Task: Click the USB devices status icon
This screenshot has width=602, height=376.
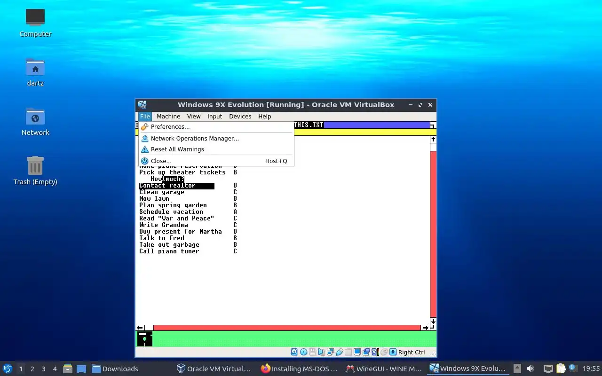Action: click(x=339, y=352)
